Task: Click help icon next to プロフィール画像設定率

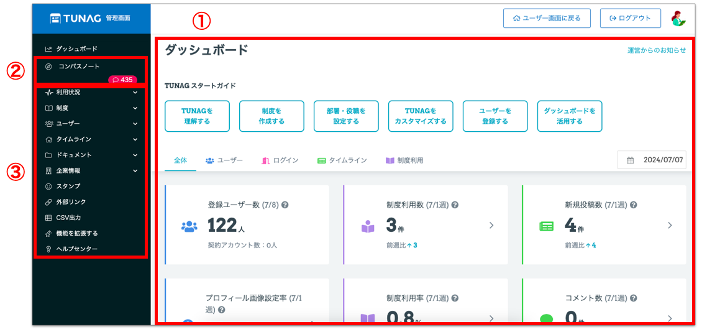Action: tap(222, 310)
